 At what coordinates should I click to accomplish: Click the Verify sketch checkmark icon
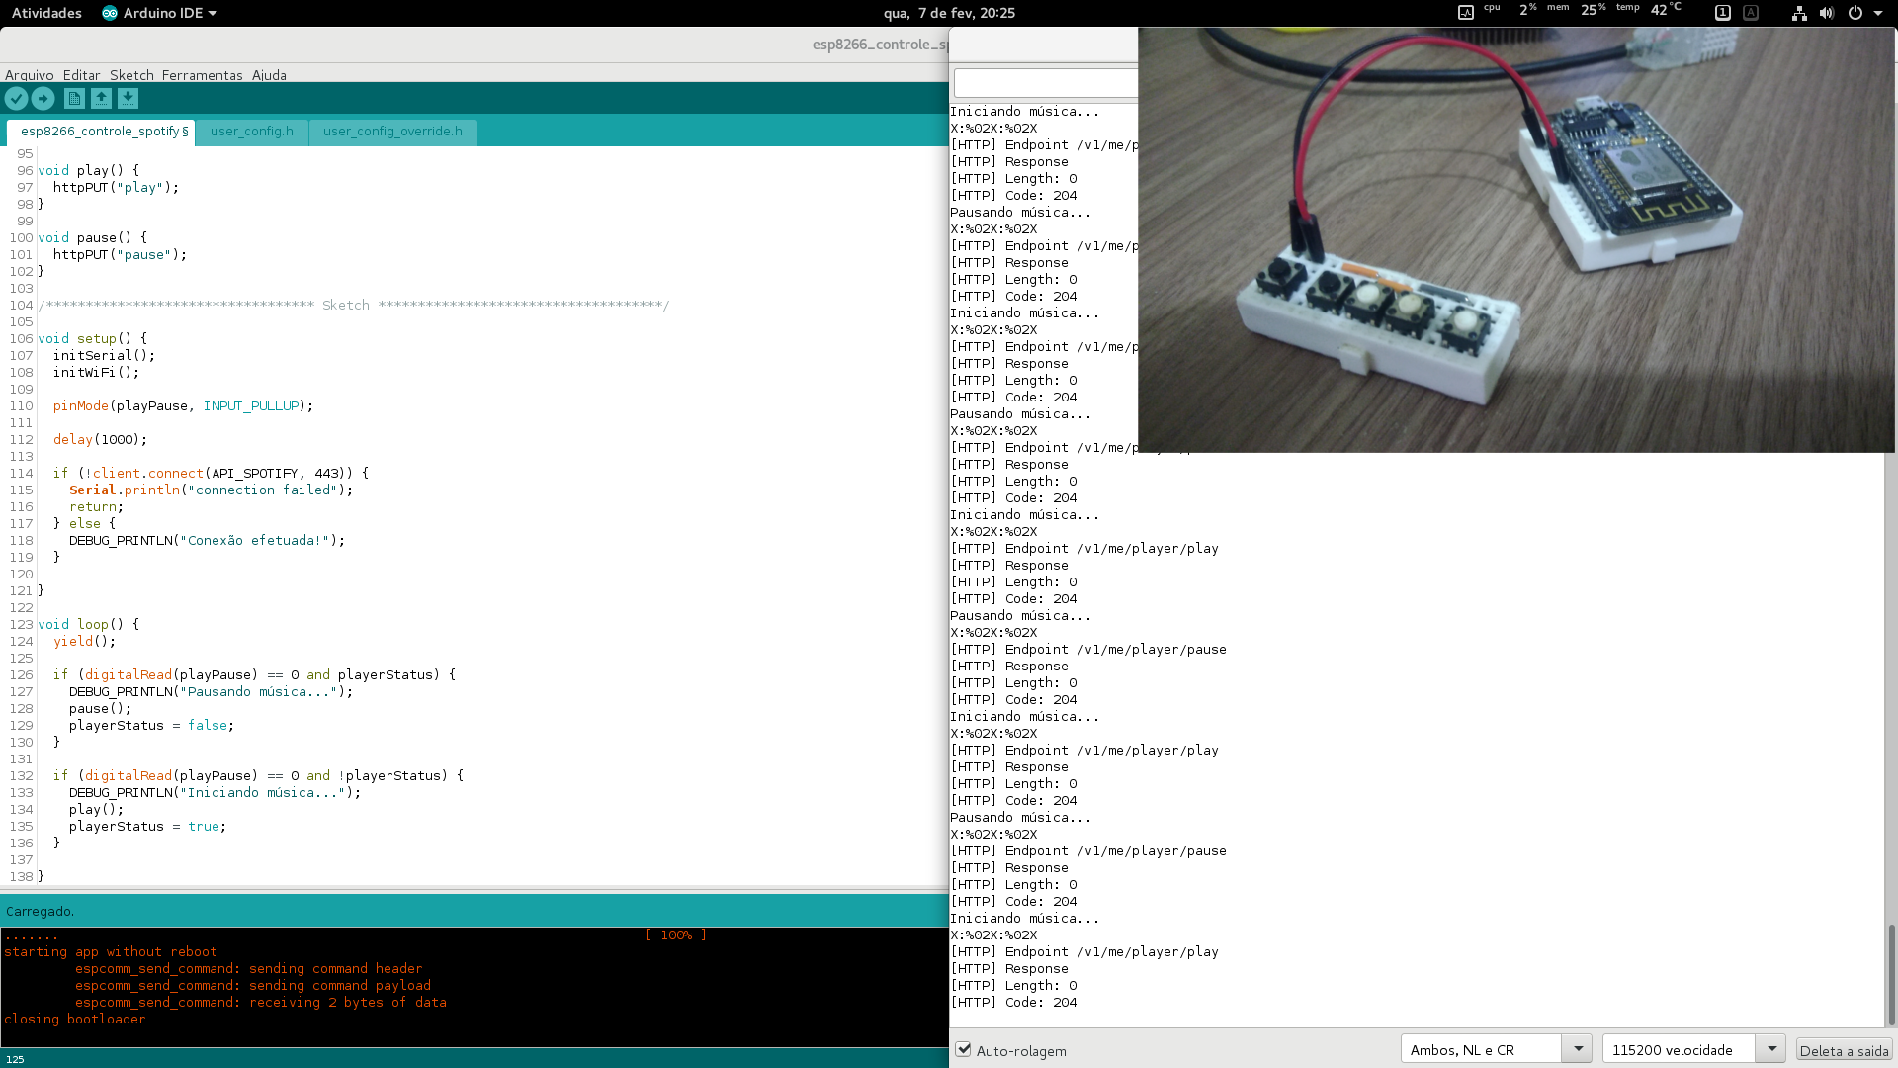(16, 98)
